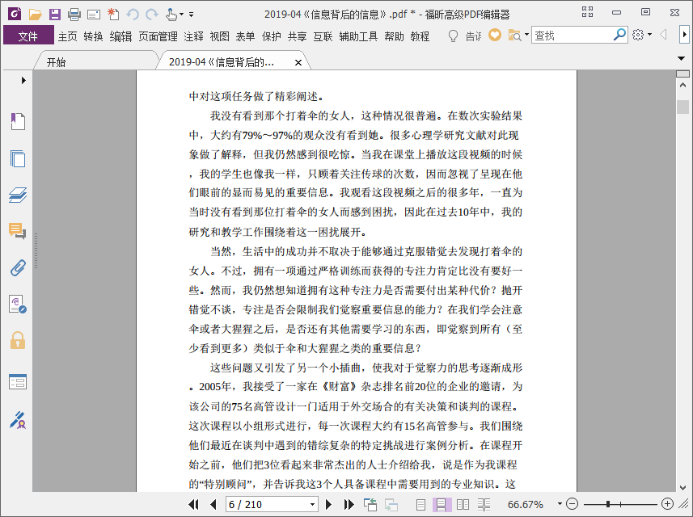693x517 pixels.
Task: Expand the left navigation panel arrow
Action: (23, 80)
